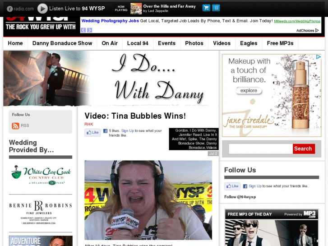Click the MP3.com powered-by logo
Viewport: 328px width, 246px height.
310,214
